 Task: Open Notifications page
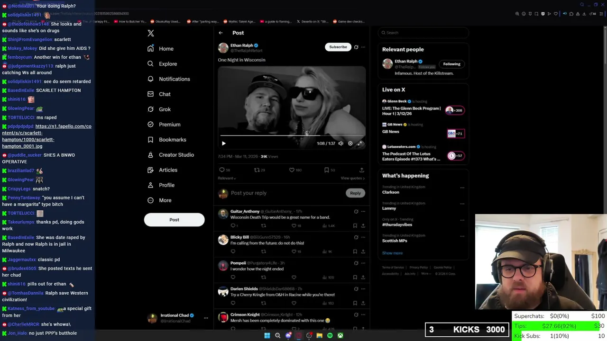coord(168,79)
